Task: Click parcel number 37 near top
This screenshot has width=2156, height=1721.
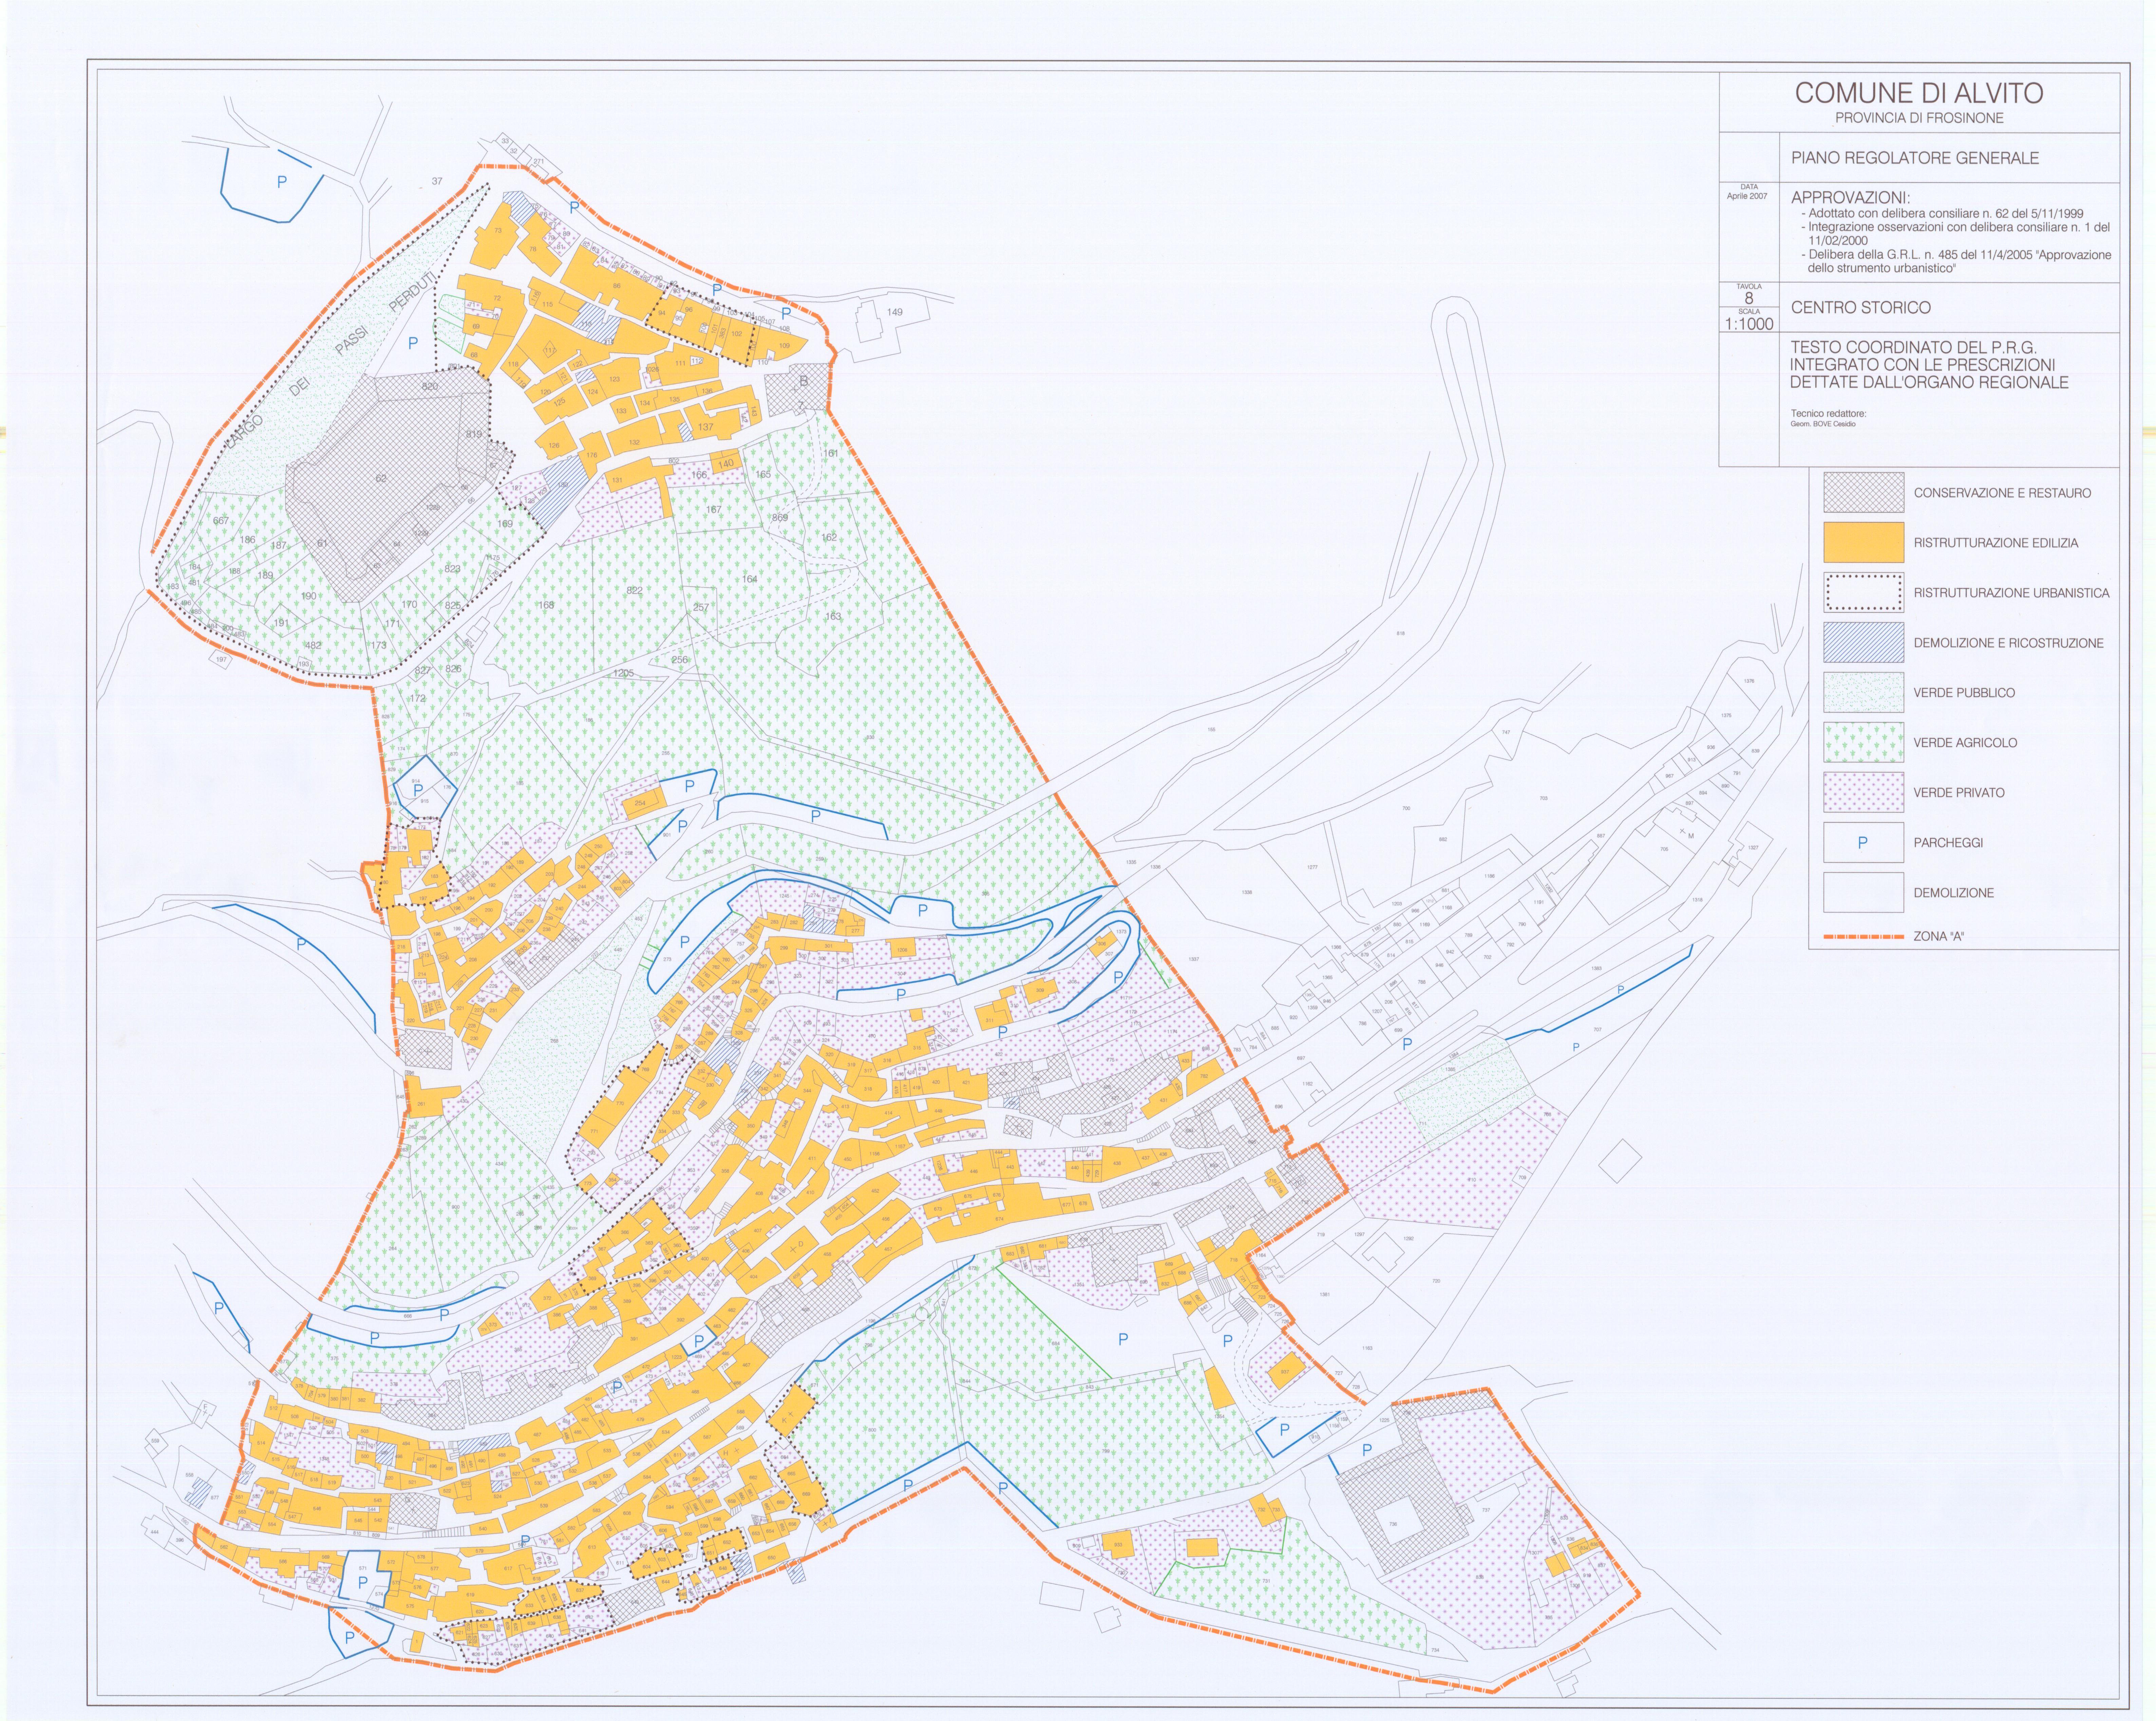Action: tap(437, 181)
